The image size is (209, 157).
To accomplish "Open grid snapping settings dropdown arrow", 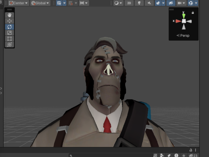I will (76, 3).
